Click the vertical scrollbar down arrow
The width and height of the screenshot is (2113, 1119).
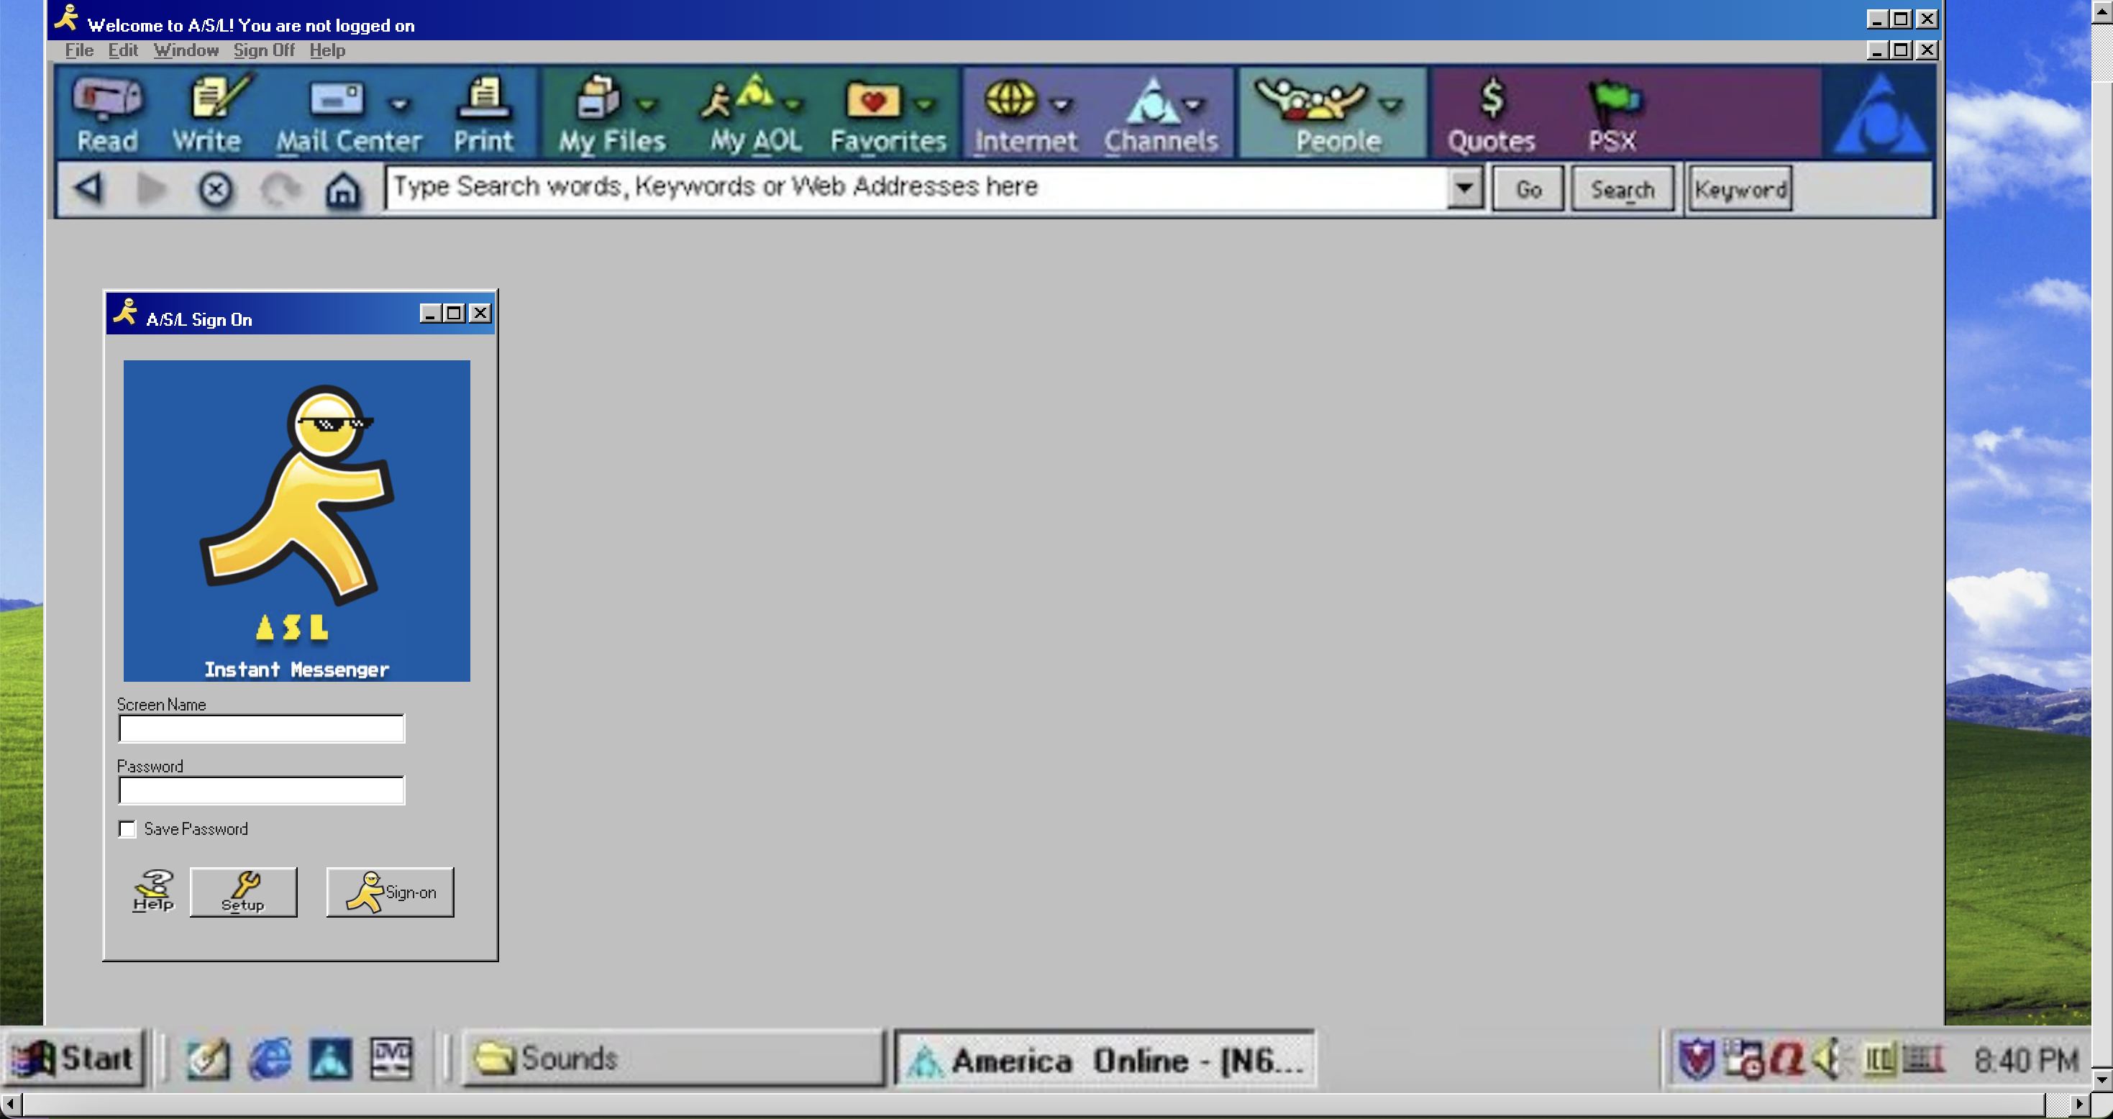(x=2101, y=1079)
